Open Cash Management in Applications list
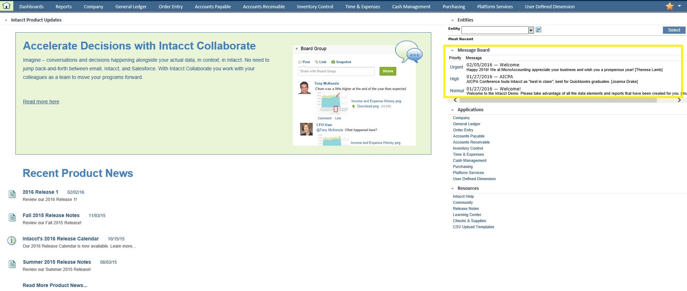This screenshot has height=291, width=687. click(469, 160)
